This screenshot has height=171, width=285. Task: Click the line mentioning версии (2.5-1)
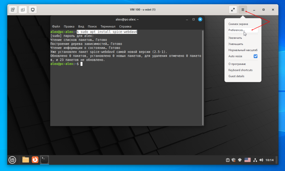click(109, 52)
